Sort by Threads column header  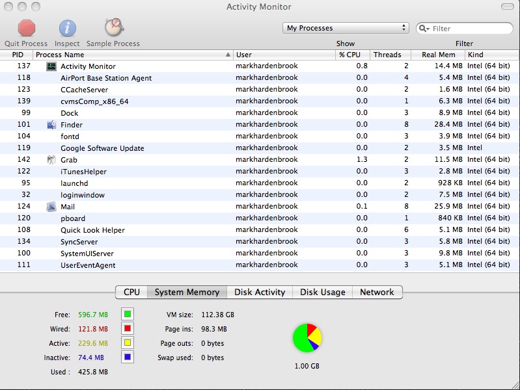coord(390,55)
